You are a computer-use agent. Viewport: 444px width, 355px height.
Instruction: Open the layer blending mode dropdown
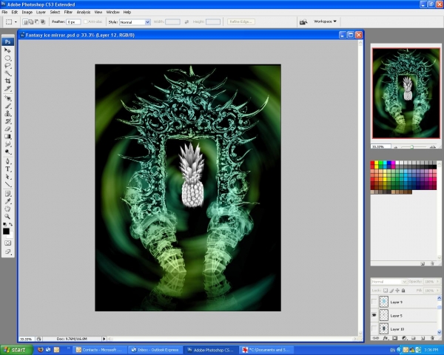coord(388,282)
